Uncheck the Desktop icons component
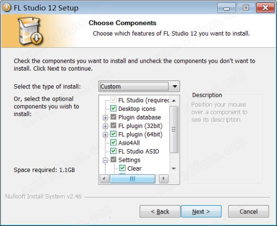Screen dimensions: 277x226 (x=114, y=109)
